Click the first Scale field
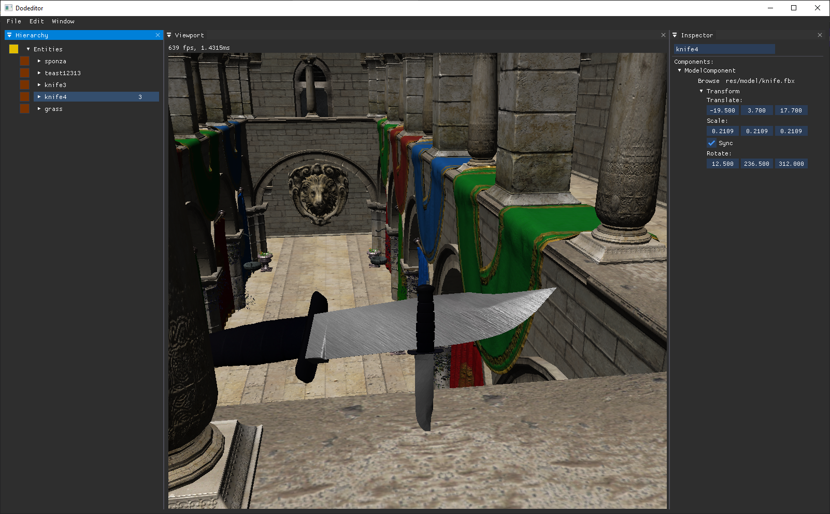This screenshot has height=514, width=830. coord(722,131)
